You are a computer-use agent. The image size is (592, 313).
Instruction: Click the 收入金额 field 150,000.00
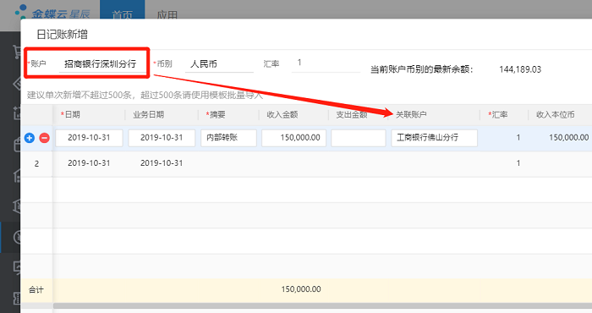click(x=293, y=138)
